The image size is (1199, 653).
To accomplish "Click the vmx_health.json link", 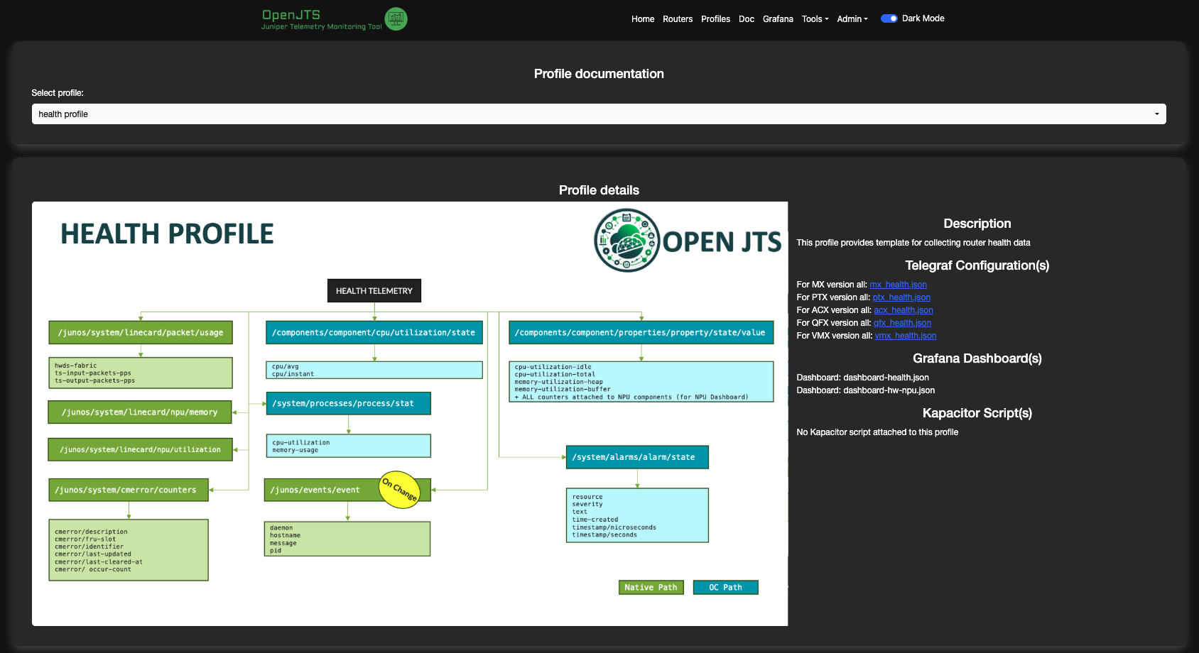I will click(x=905, y=336).
